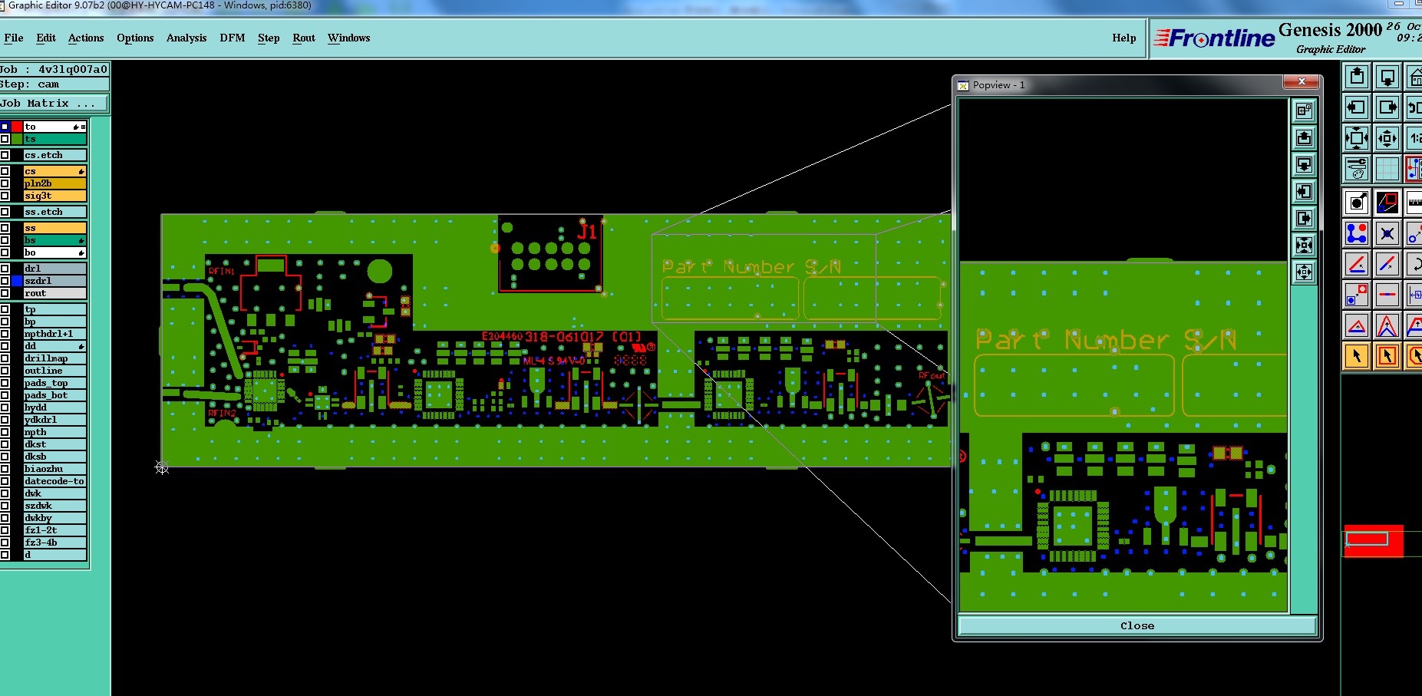Select the connected nodes net tool
Screen dimensions: 1422x696
pos(1357,233)
